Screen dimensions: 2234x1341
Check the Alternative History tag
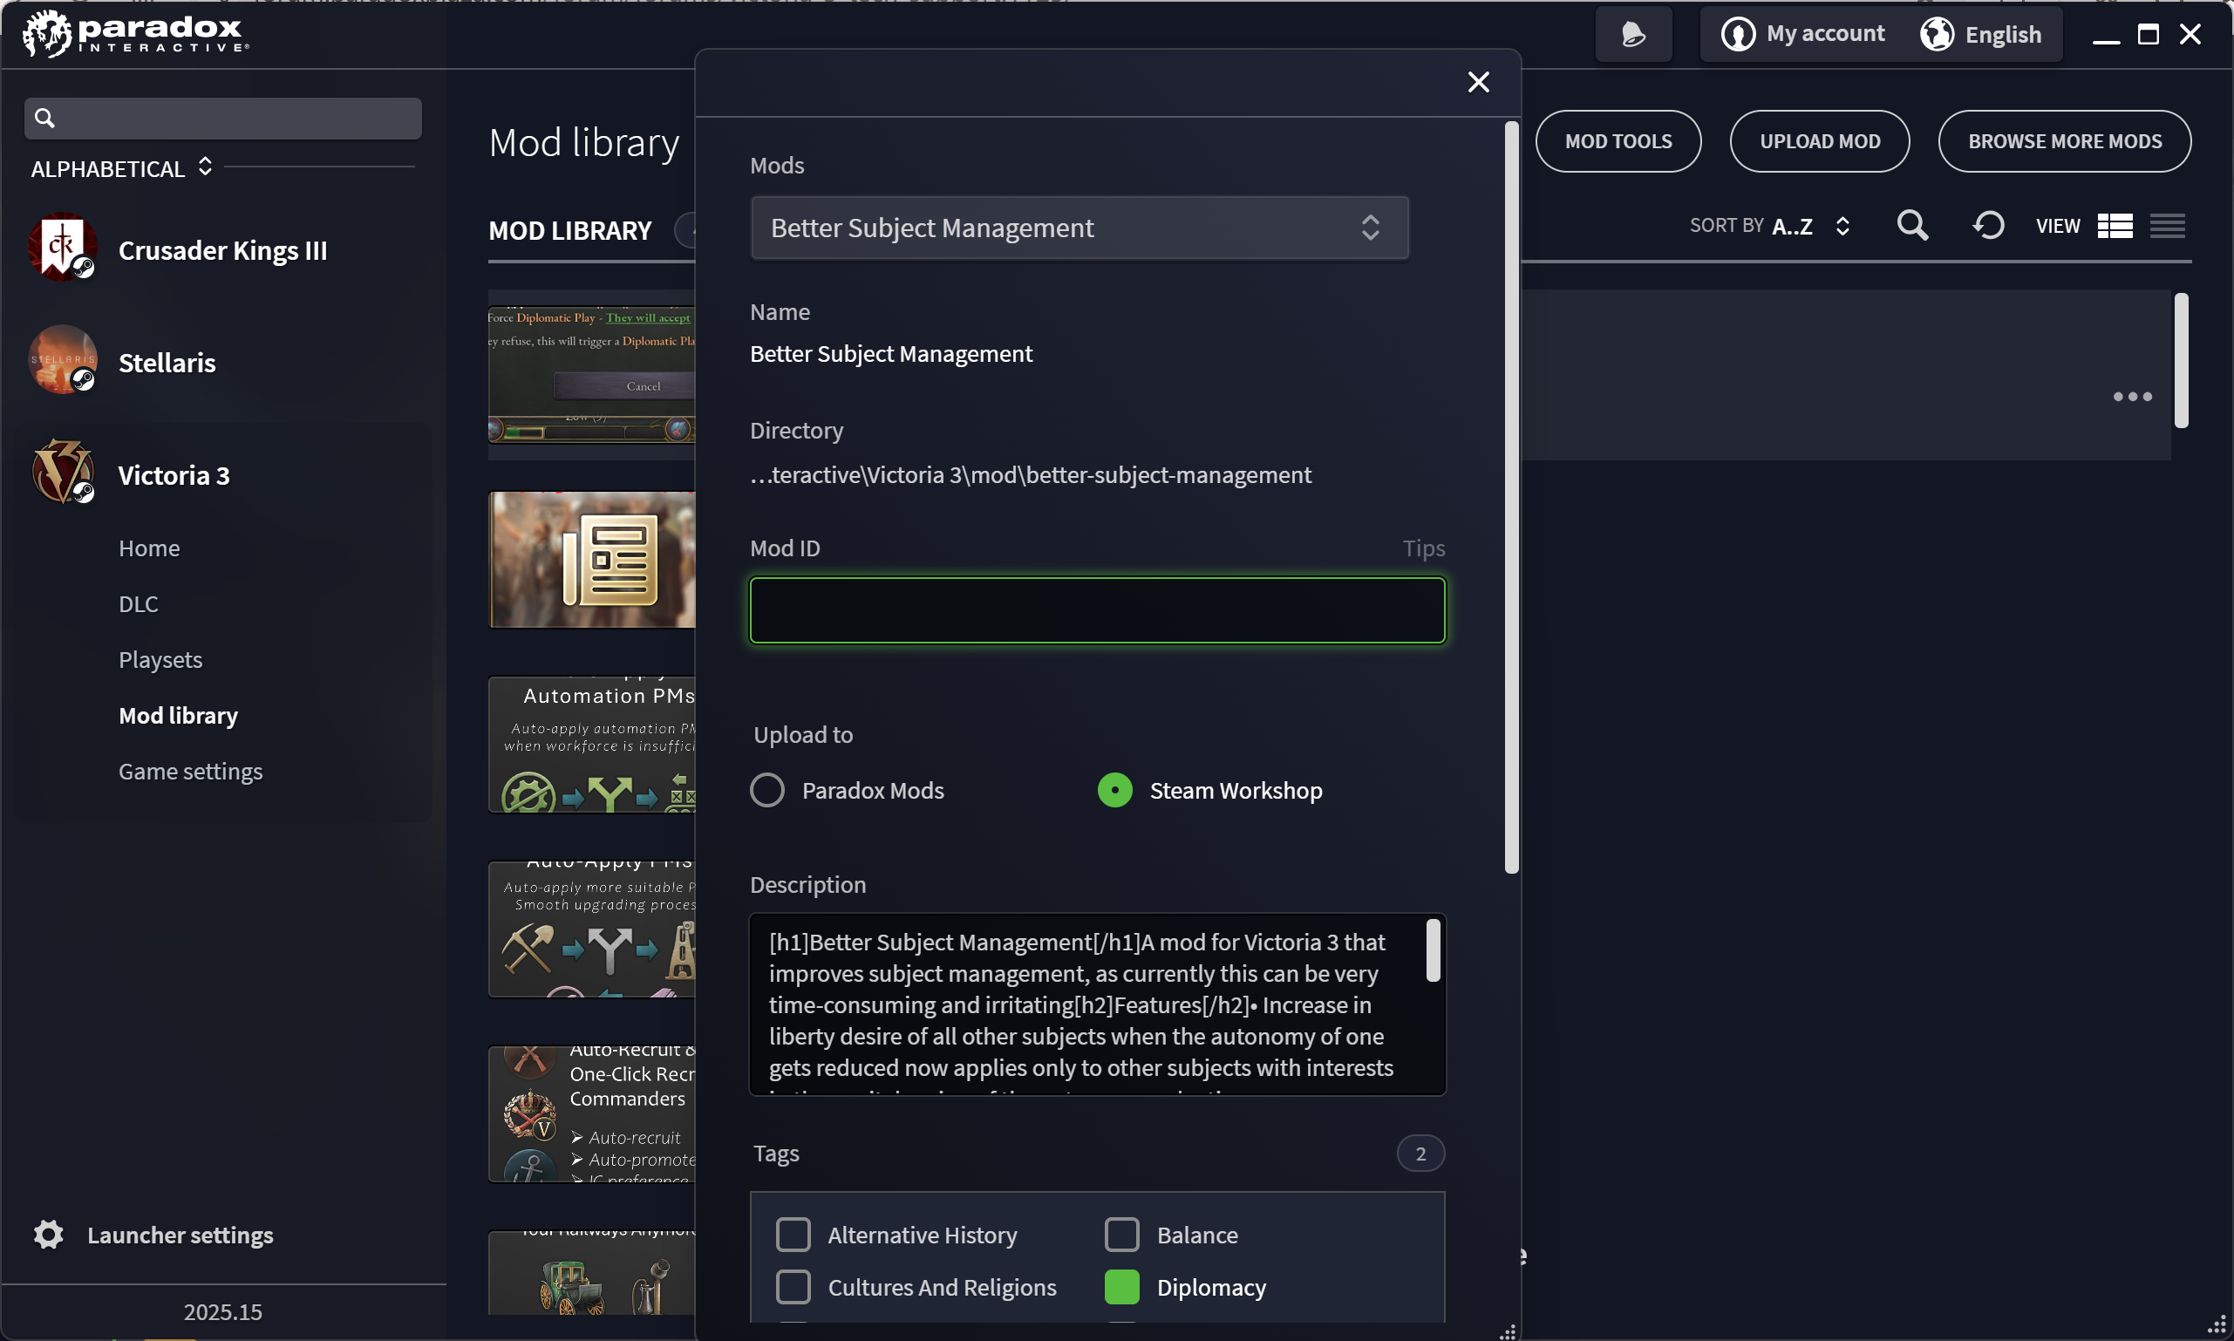click(793, 1235)
